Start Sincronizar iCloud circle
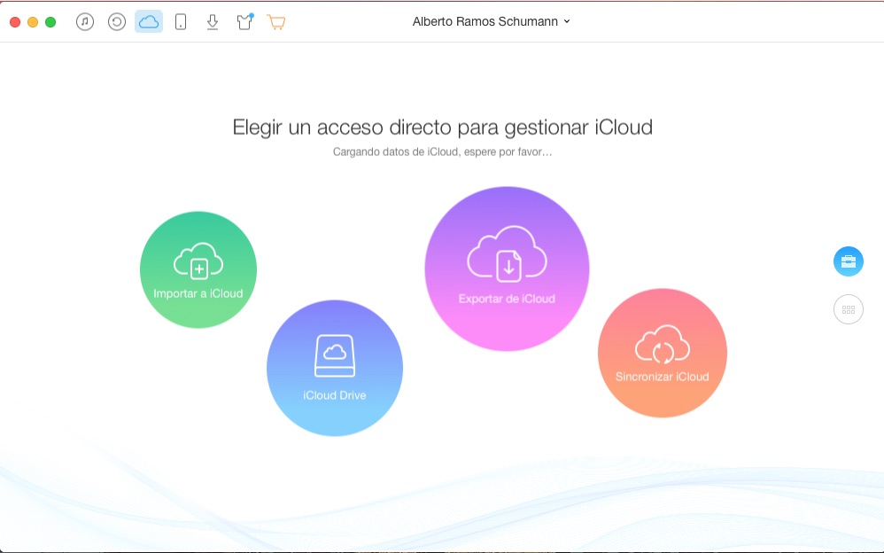 point(663,354)
